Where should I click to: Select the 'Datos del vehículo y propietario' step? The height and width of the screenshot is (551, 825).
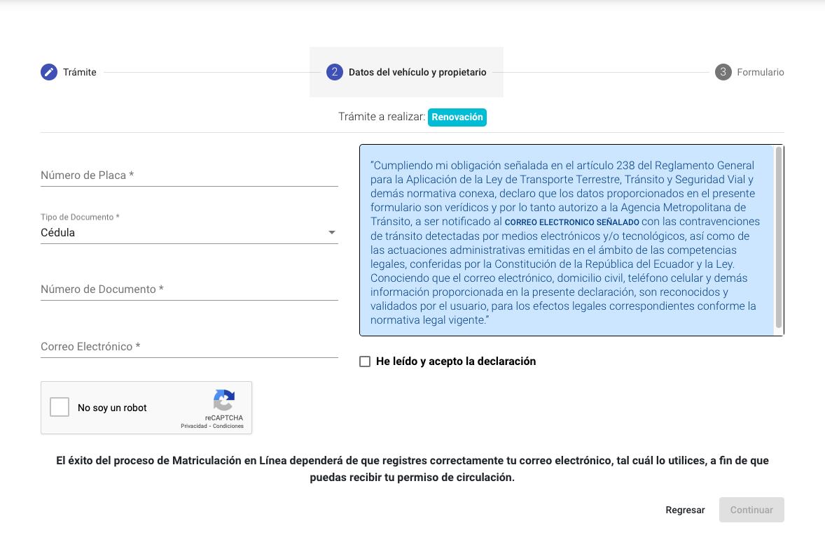pyautogui.click(x=417, y=72)
